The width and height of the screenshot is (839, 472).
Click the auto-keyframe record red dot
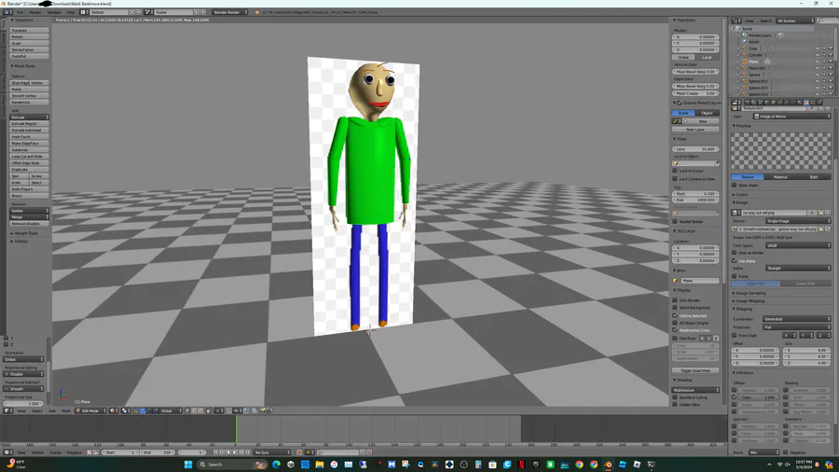coord(299,452)
